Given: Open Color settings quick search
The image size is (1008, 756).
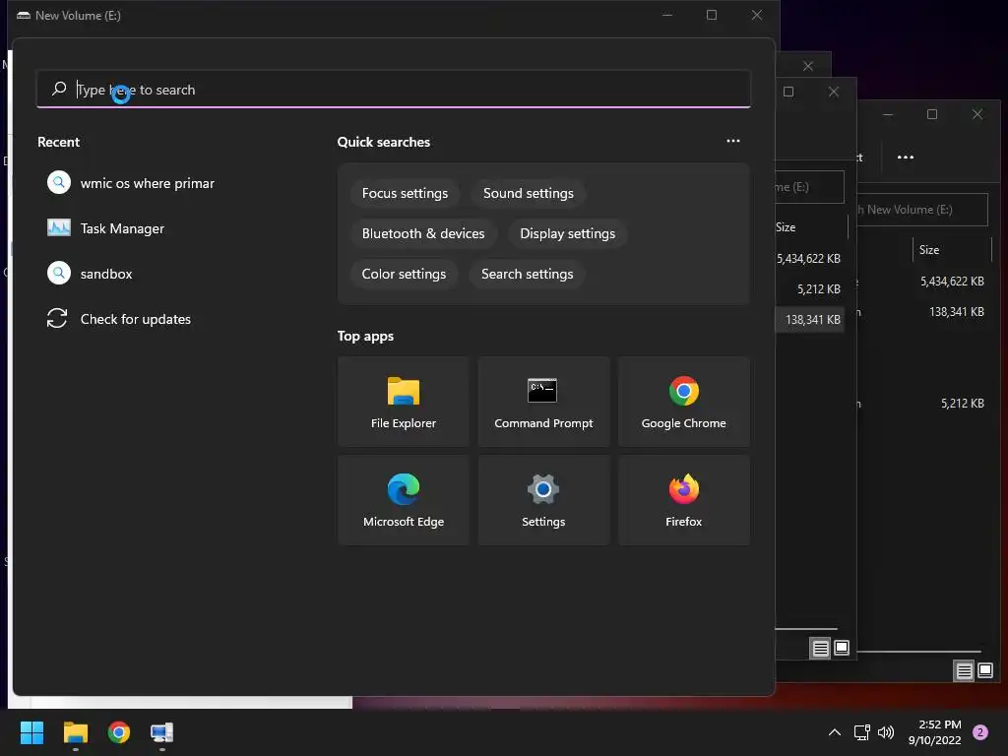Looking at the screenshot, I should (404, 274).
